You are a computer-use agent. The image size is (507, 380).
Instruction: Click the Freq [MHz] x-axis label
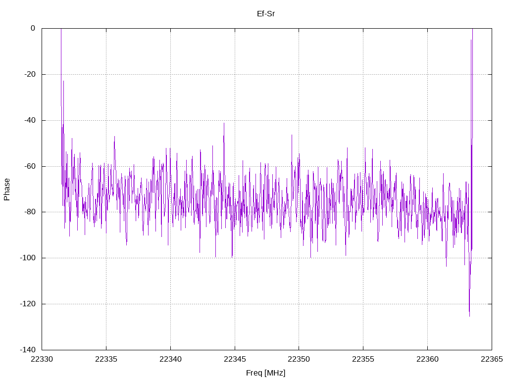coord(266,373)
